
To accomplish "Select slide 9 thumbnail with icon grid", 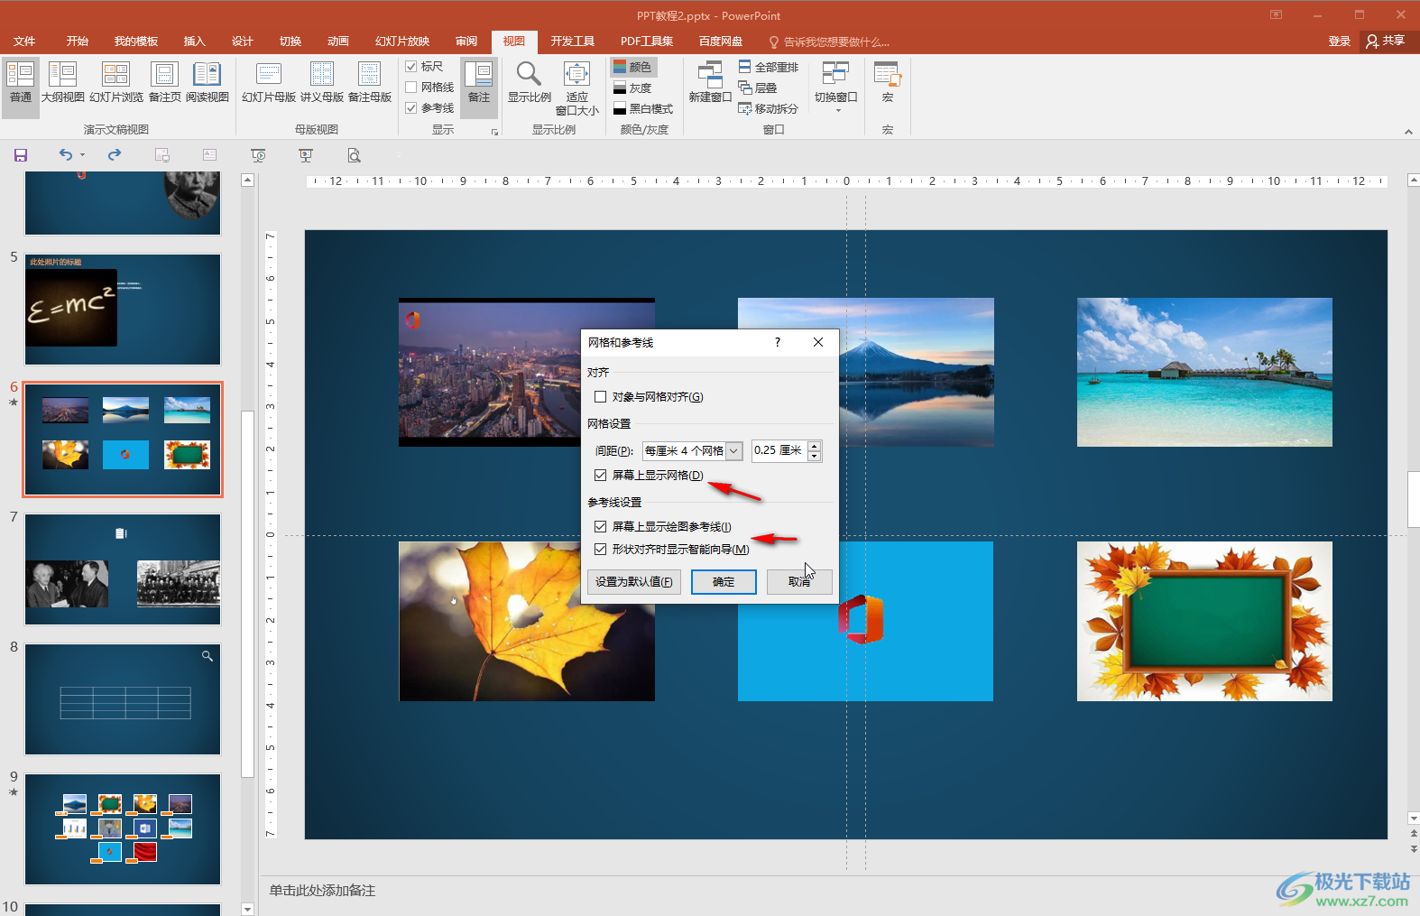I will click(x=123, y=829).
